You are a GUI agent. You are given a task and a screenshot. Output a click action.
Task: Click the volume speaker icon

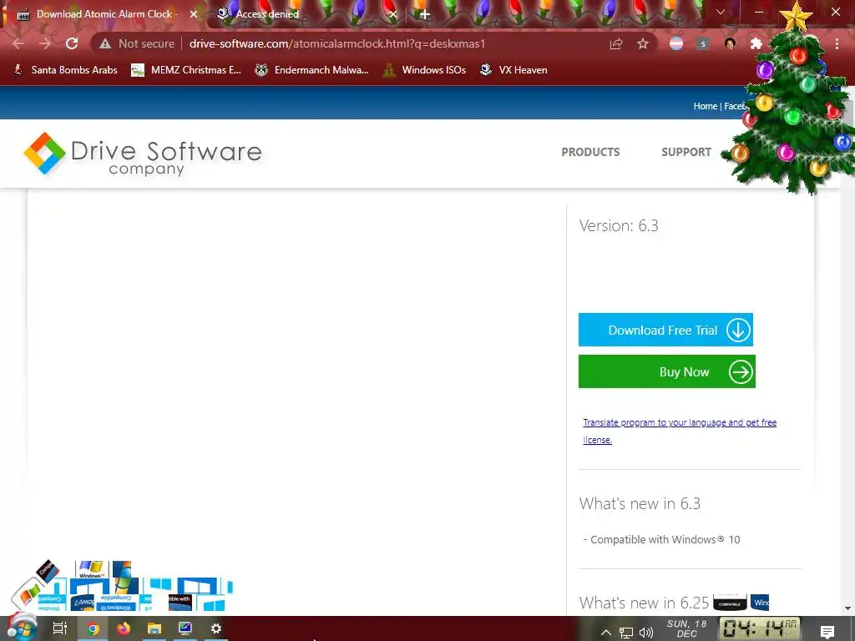click(x=646, y=633)
